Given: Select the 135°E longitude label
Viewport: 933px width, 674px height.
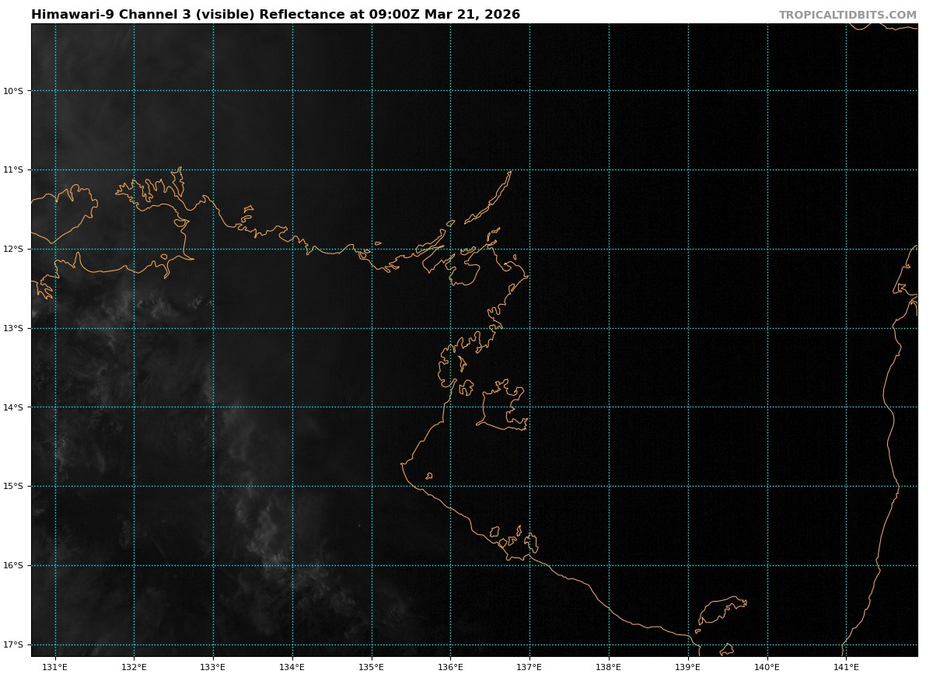Looking at the screenshot, I should click(x=372, y=666).
